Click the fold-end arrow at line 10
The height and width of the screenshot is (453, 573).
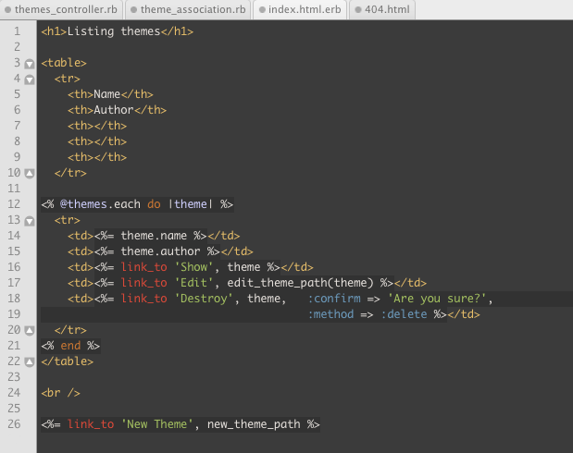click(x=29, y=173)
